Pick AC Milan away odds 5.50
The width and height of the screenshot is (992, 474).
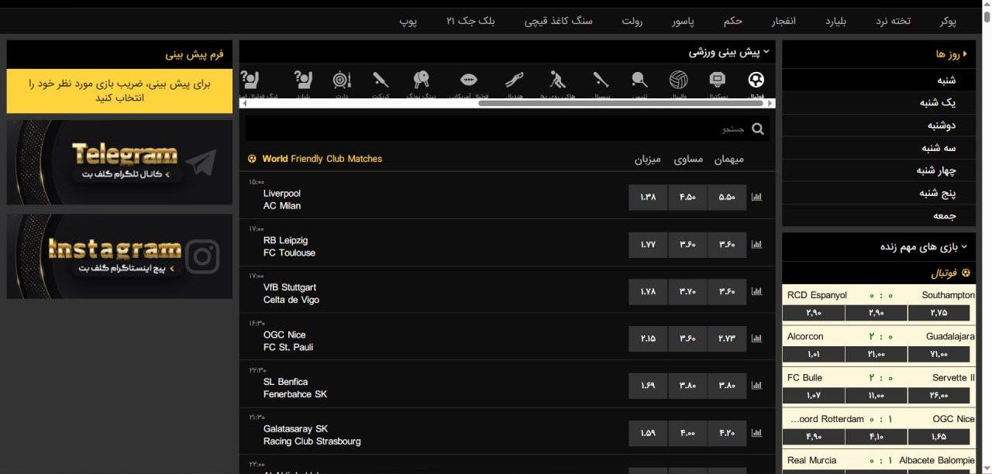click(x=727, y=197)
